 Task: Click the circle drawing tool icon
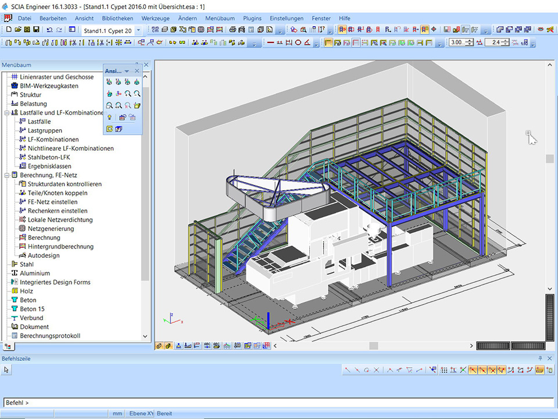[x=298, y=42]
